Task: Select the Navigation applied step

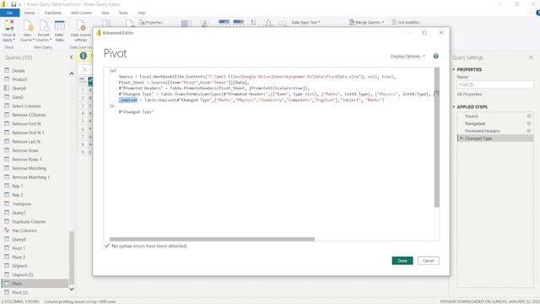Action: point(495,123)
